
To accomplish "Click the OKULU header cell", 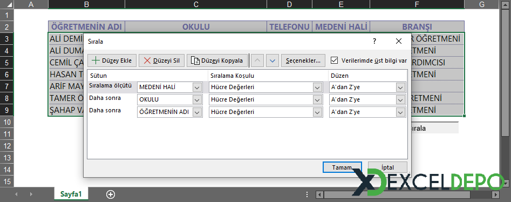I will coord(196,27).
